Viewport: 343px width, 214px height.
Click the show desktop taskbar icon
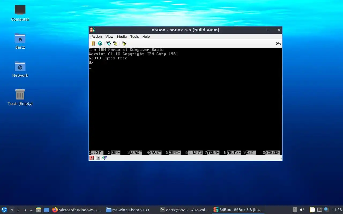(46, 210)
